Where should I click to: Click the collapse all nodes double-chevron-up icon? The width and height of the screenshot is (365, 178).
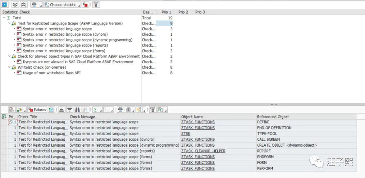pyautogui.click(x=24, y=4)
